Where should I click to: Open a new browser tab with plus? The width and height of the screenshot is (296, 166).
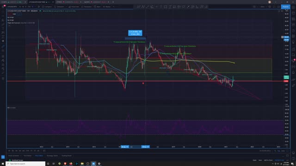click(x=113, y=2)
